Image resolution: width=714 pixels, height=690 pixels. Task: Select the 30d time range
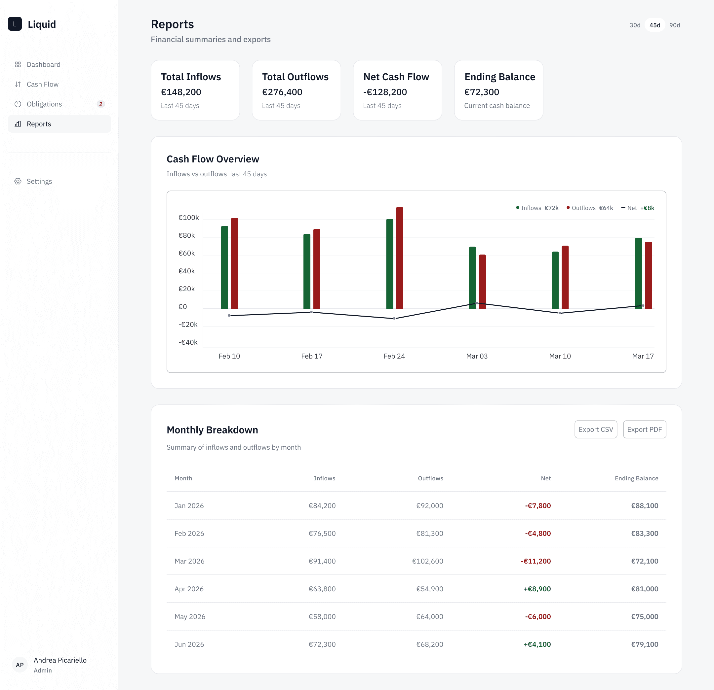coord(635,25)
